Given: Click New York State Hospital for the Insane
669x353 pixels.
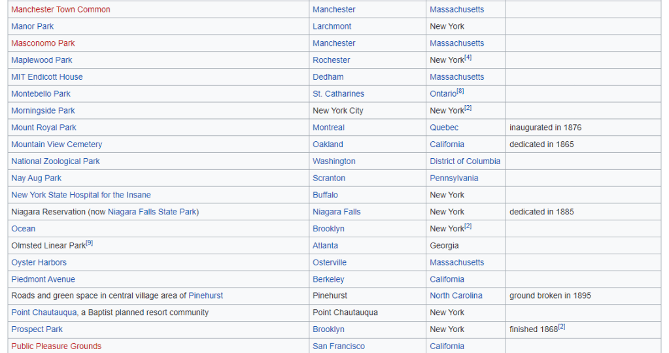Looking at the screenshot, I should pos(81,195).
